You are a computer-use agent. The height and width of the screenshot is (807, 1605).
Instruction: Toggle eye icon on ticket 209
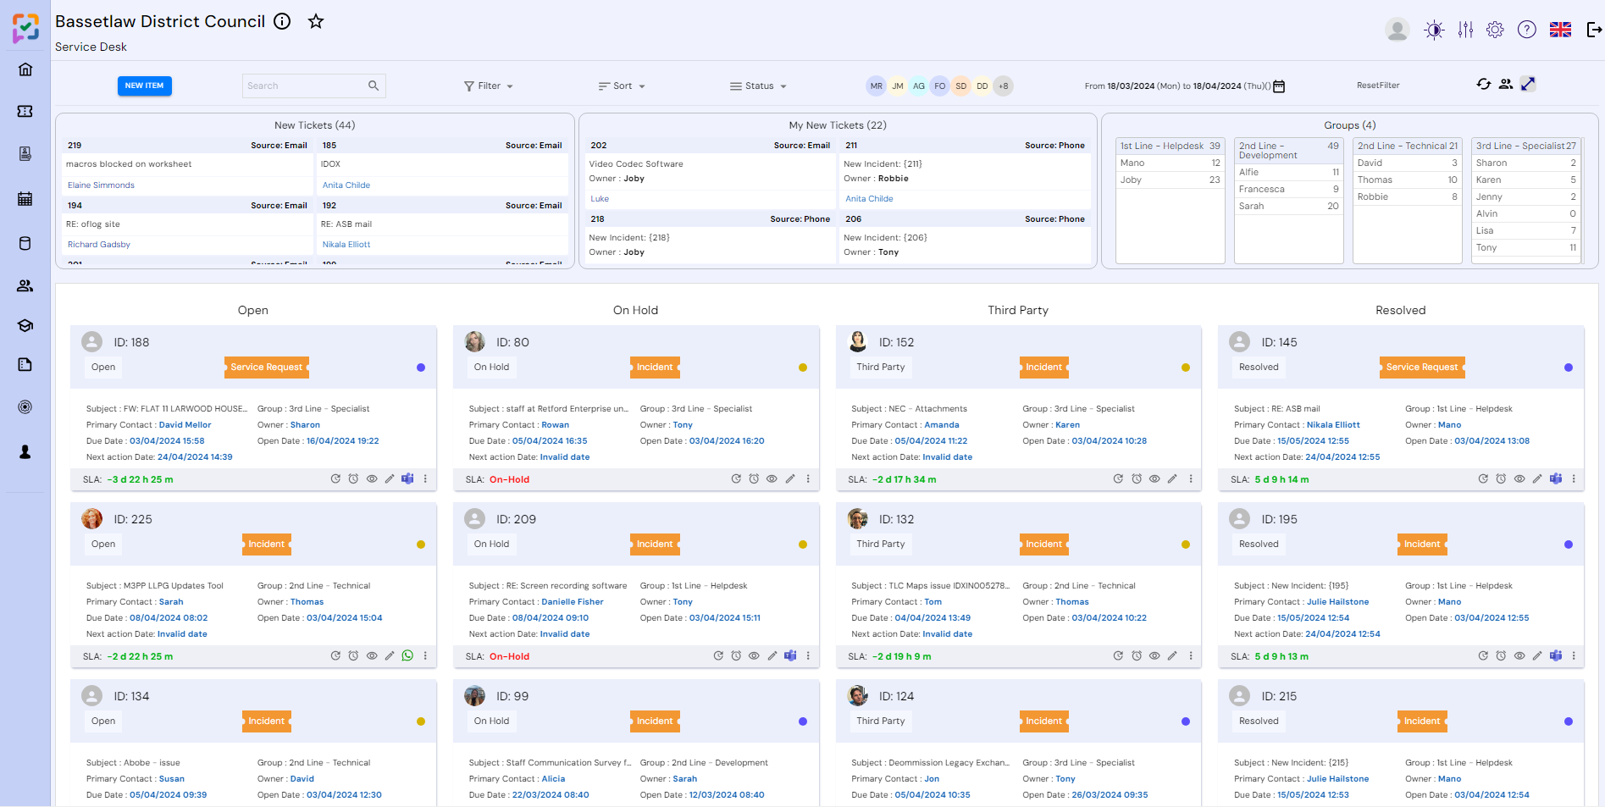point(754,656)
